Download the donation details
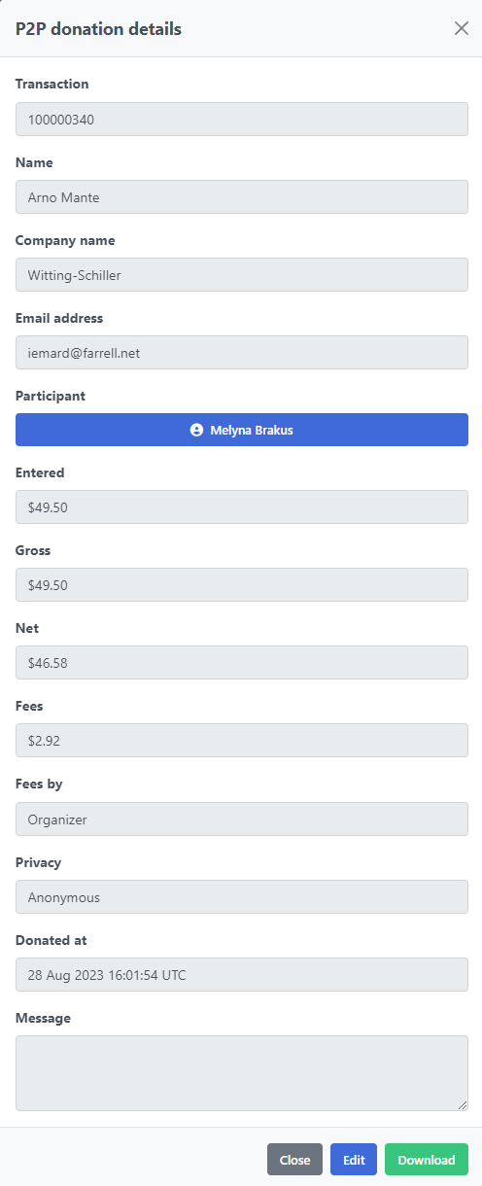 coord(427,1160)
